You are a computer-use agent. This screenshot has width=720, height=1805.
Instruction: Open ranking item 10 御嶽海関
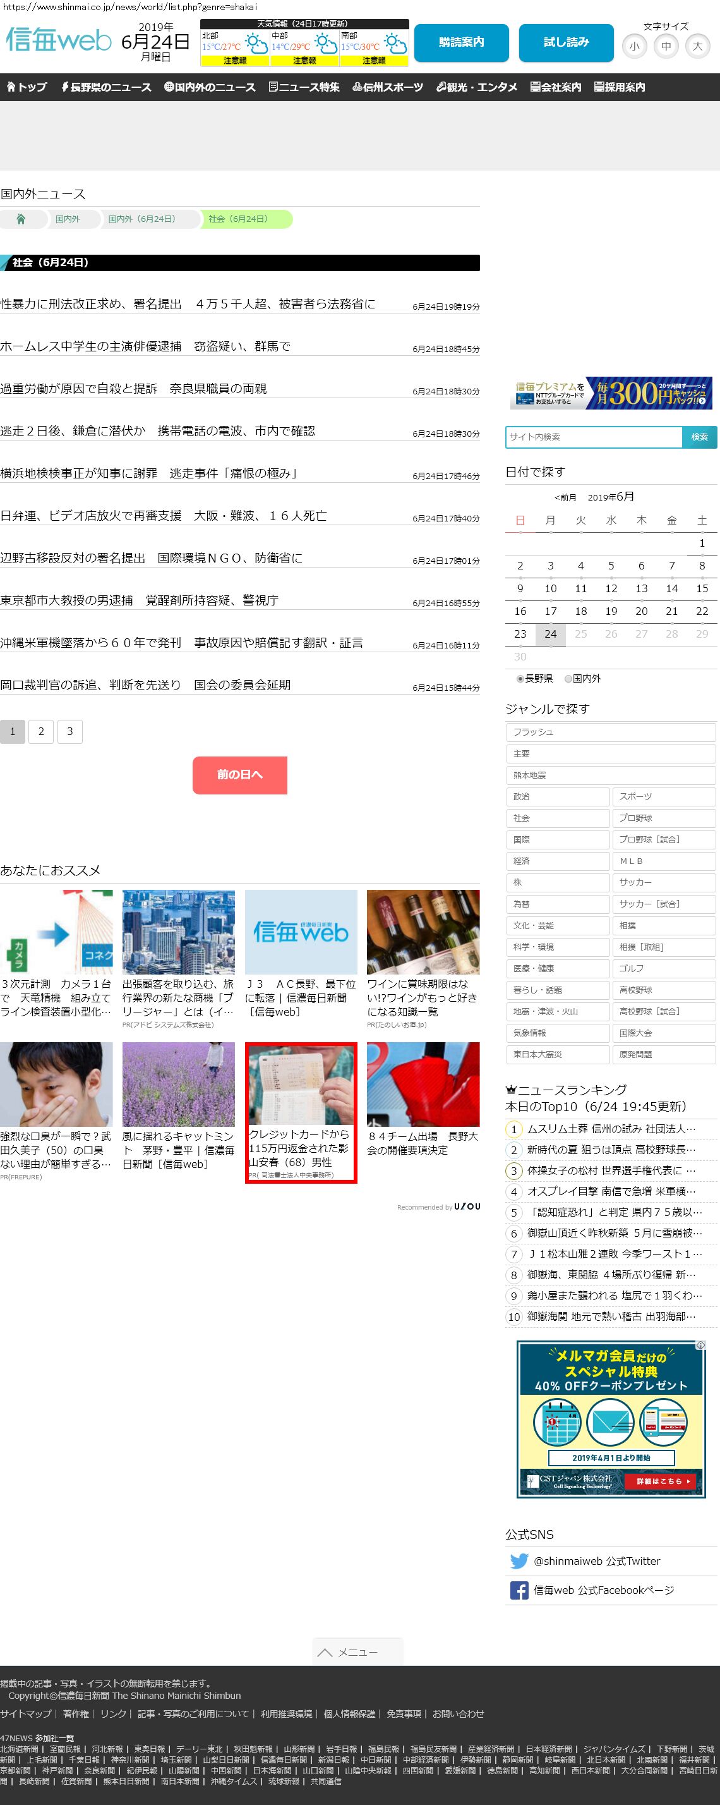click(x=611, y=1316)
